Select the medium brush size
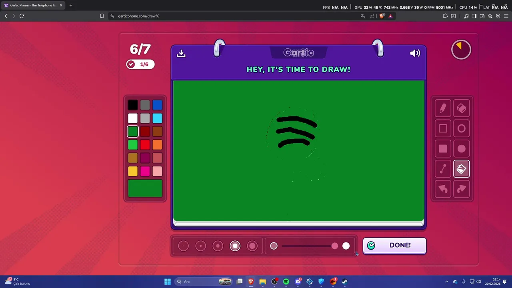The image size is (512, 288). coord(218,246)
